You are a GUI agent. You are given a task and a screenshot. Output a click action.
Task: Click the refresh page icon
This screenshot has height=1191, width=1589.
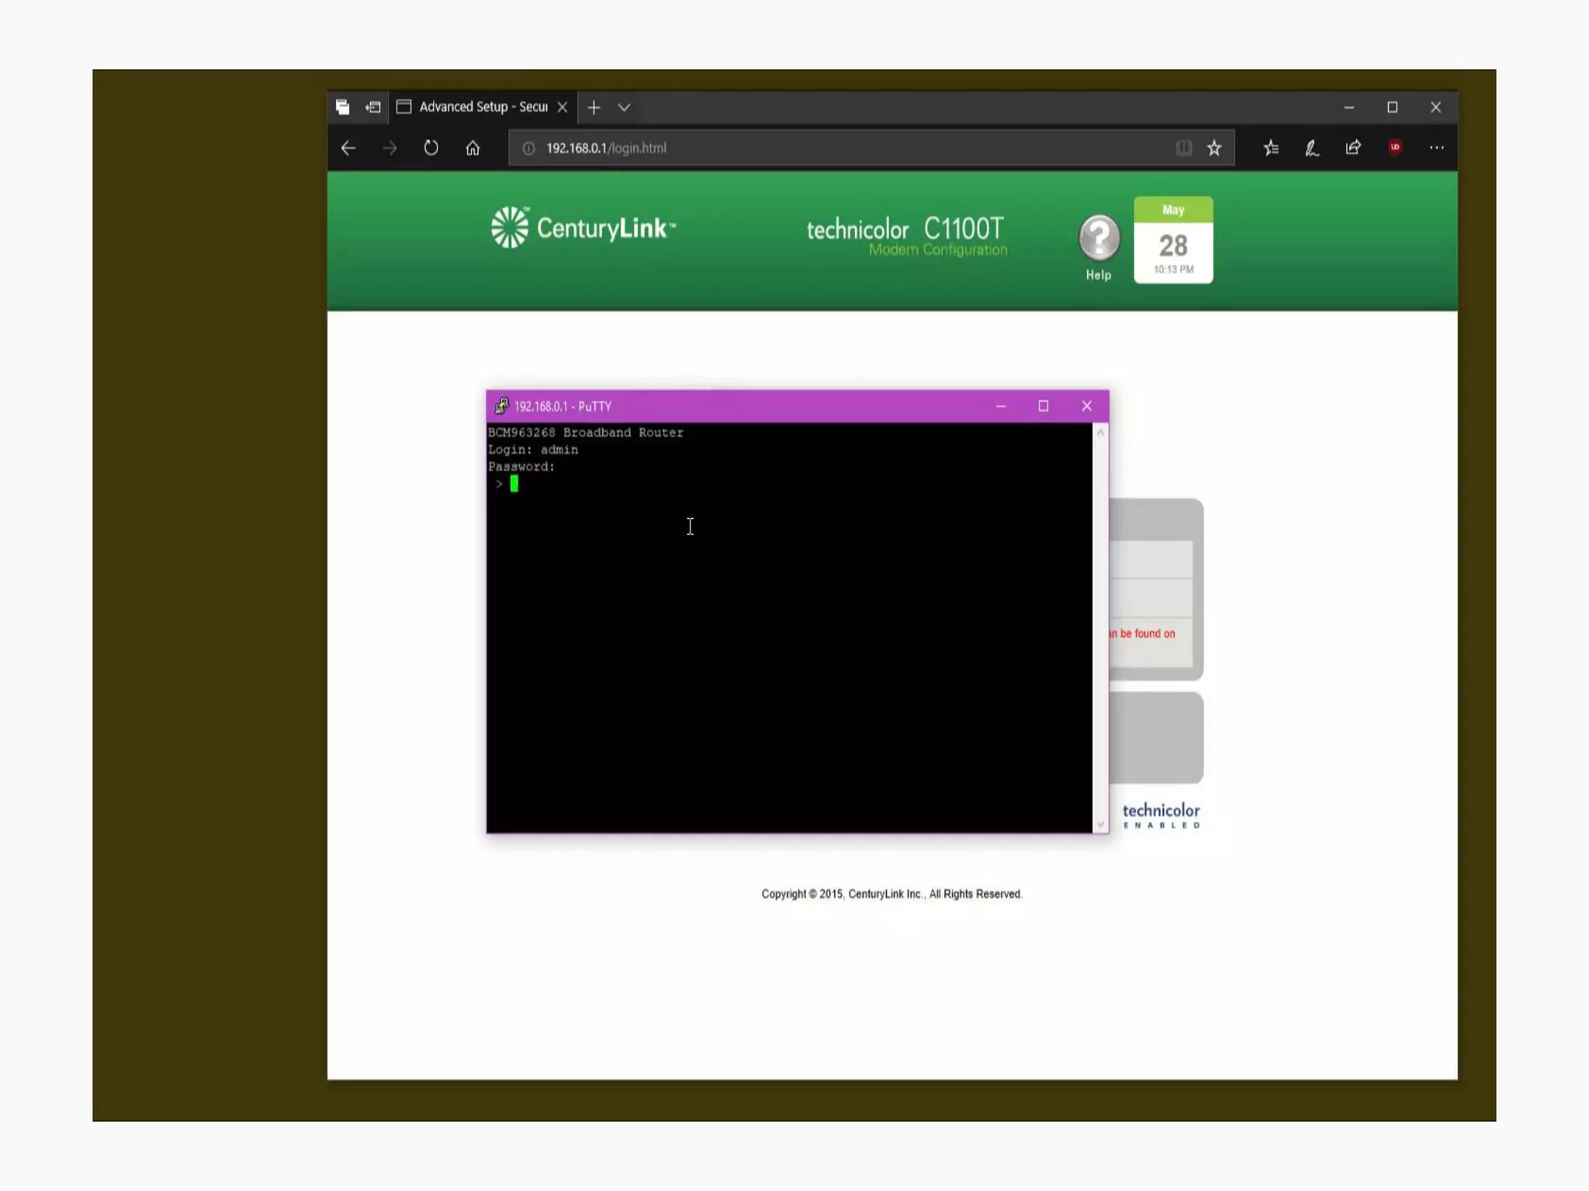click(431, 148)
